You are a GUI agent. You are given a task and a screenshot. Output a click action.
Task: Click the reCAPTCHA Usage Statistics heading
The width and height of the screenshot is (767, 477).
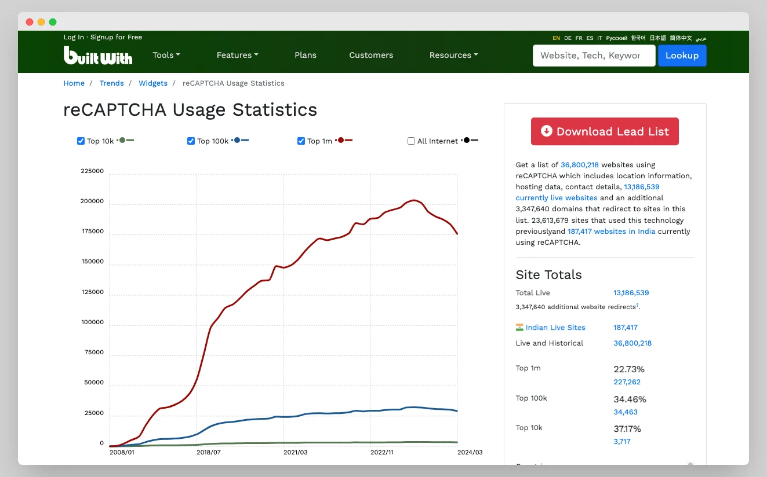[190, 109]
